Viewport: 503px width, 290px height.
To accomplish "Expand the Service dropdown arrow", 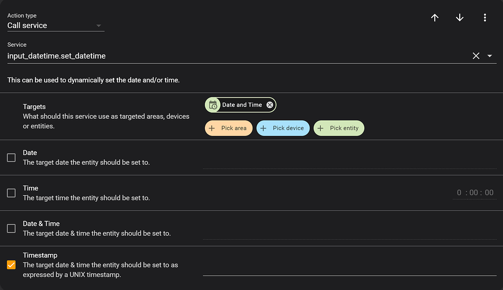I will pyautogui.click(x=490, y=56).
